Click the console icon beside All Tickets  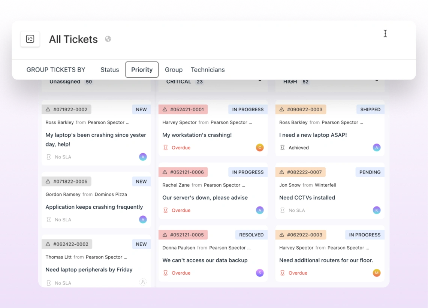point(30,39)
